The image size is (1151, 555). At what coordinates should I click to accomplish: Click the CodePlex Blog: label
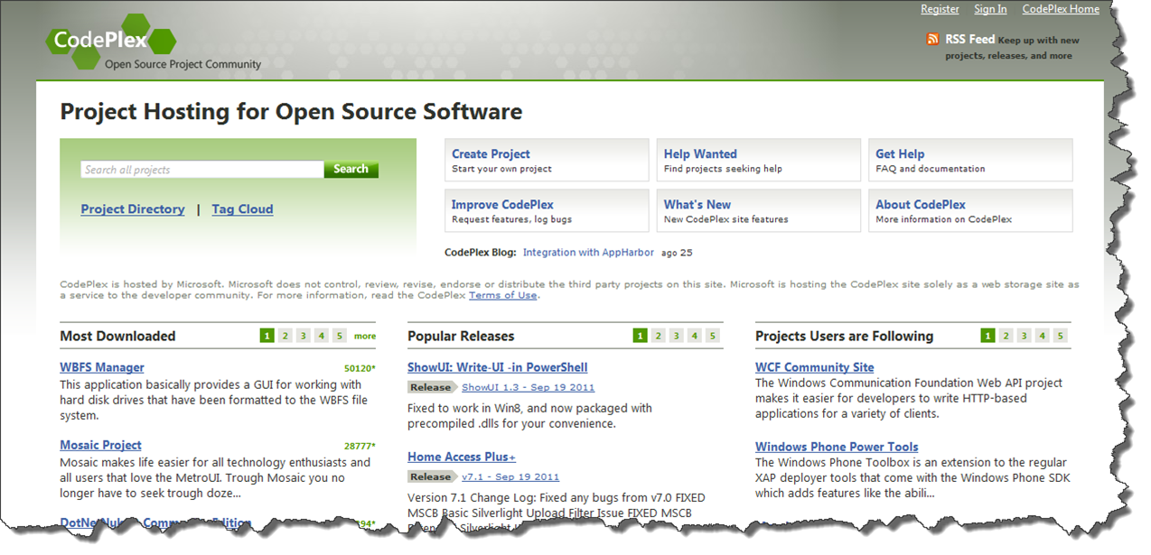pyautogui.click(x=481, y=253)
